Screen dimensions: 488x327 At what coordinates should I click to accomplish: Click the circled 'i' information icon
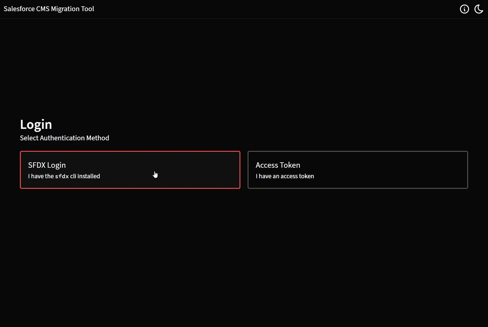pyautogui.click(x=464, y=9)
